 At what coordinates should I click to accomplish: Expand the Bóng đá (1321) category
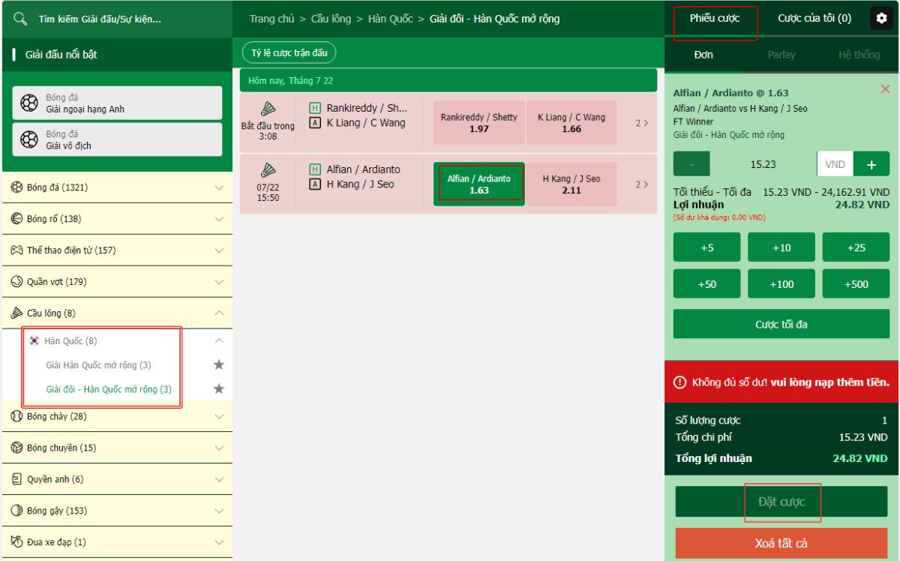click(x=219, y=187)
